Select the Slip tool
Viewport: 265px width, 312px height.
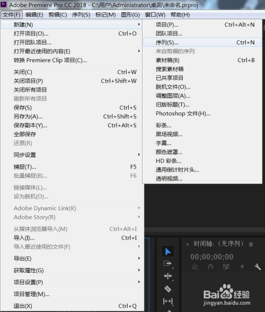tap(167, 301)
